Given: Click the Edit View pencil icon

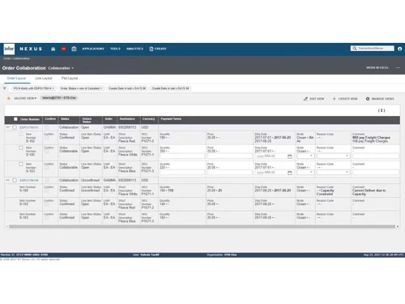Looking at the screenshot, I should [305, 99].
